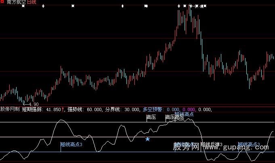
Task: Click the blue star marker in indicator panel
Action: point(147,139)
